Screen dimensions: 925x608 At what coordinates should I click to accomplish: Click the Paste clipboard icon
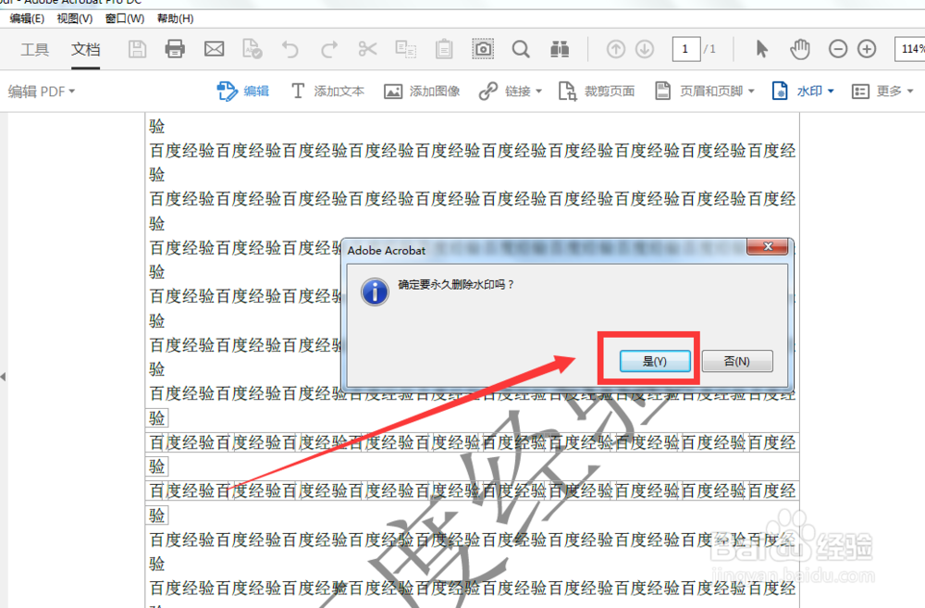[x=444, y=49]
